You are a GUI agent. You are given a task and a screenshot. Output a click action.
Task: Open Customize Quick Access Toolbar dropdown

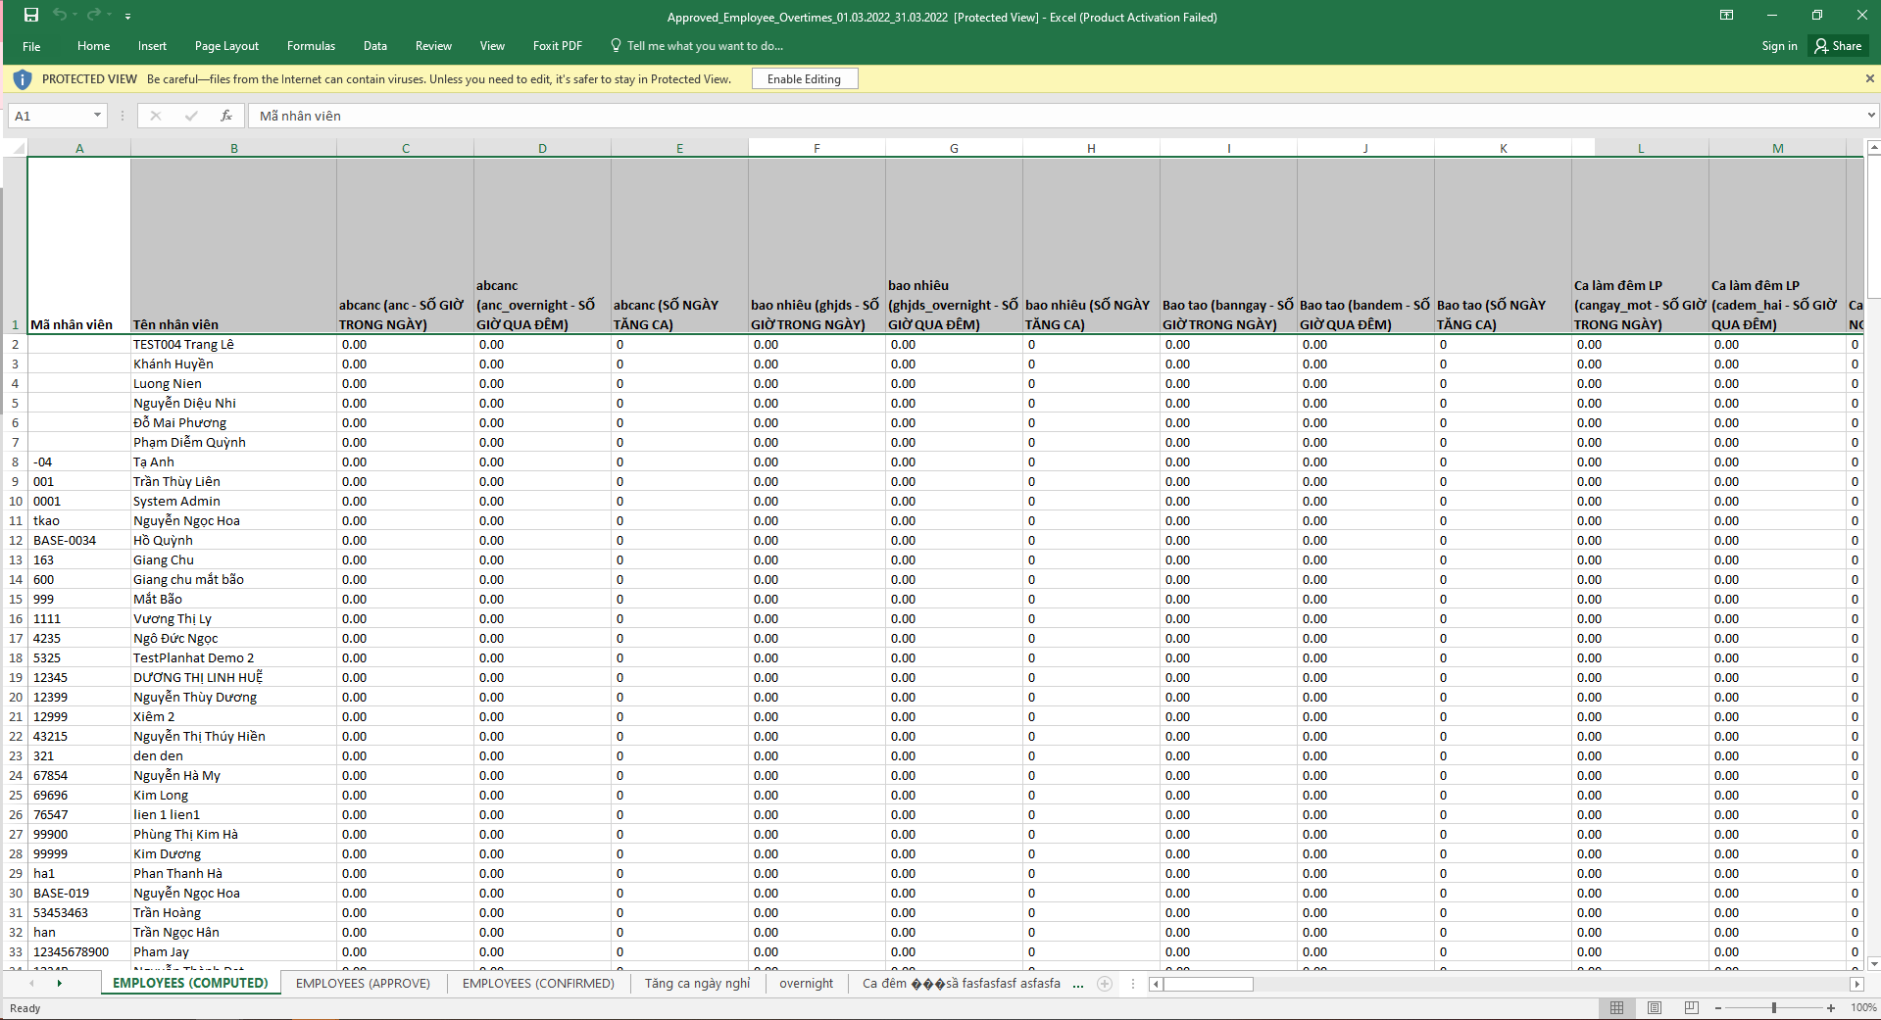[127, 16]
